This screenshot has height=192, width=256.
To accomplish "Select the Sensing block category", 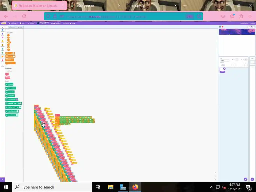I will (2, 49).
